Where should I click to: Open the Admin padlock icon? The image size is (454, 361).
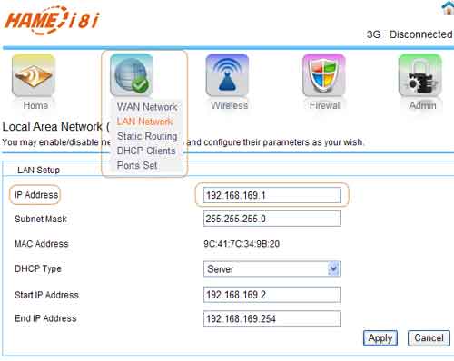tap(420, 75)
